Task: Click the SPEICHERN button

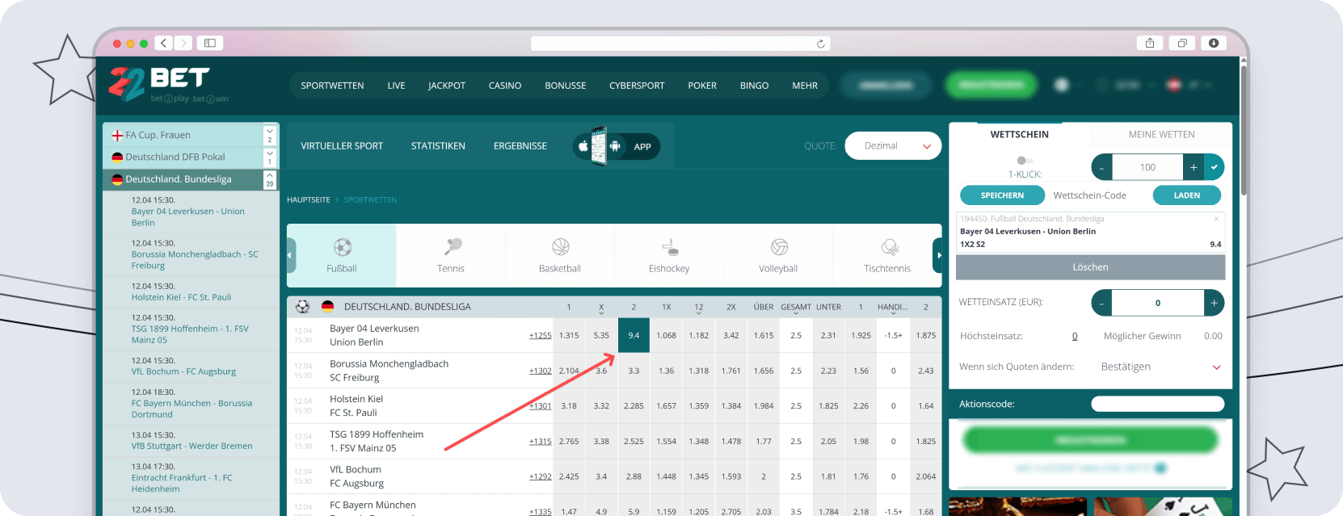Action: [x=1002, y=195]
